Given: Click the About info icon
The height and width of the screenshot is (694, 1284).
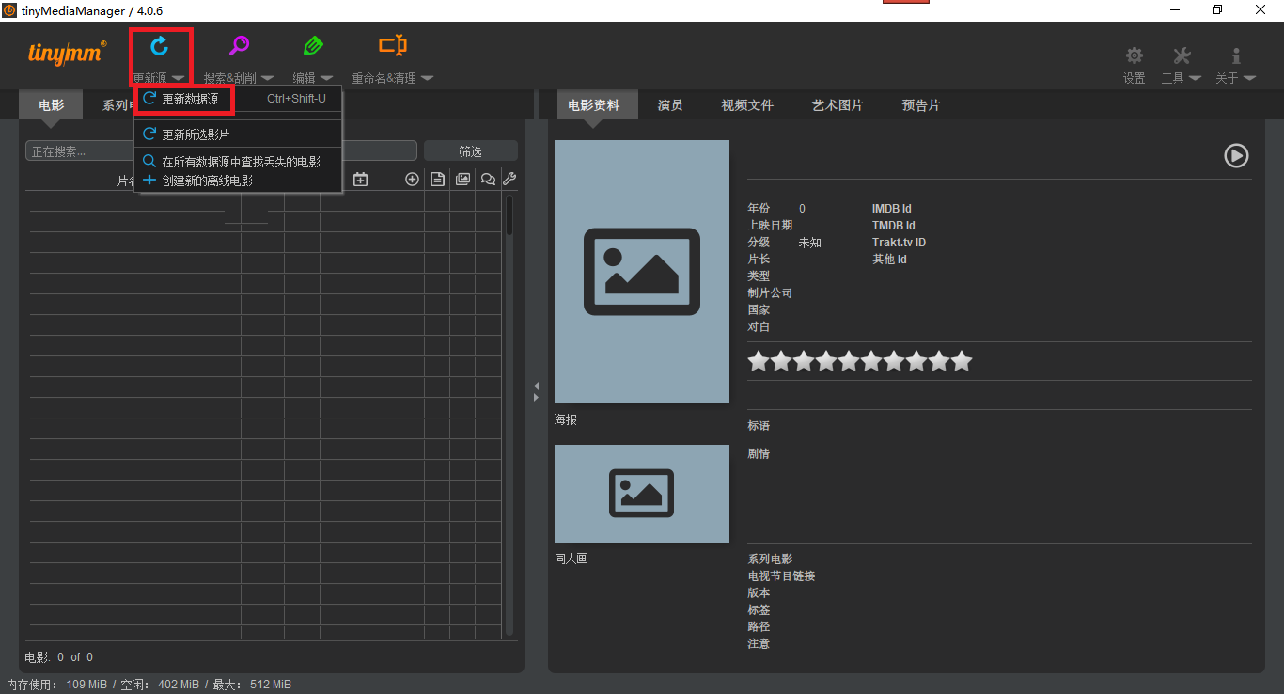Looking at the screenshot, I should (x=1236, y=55).
